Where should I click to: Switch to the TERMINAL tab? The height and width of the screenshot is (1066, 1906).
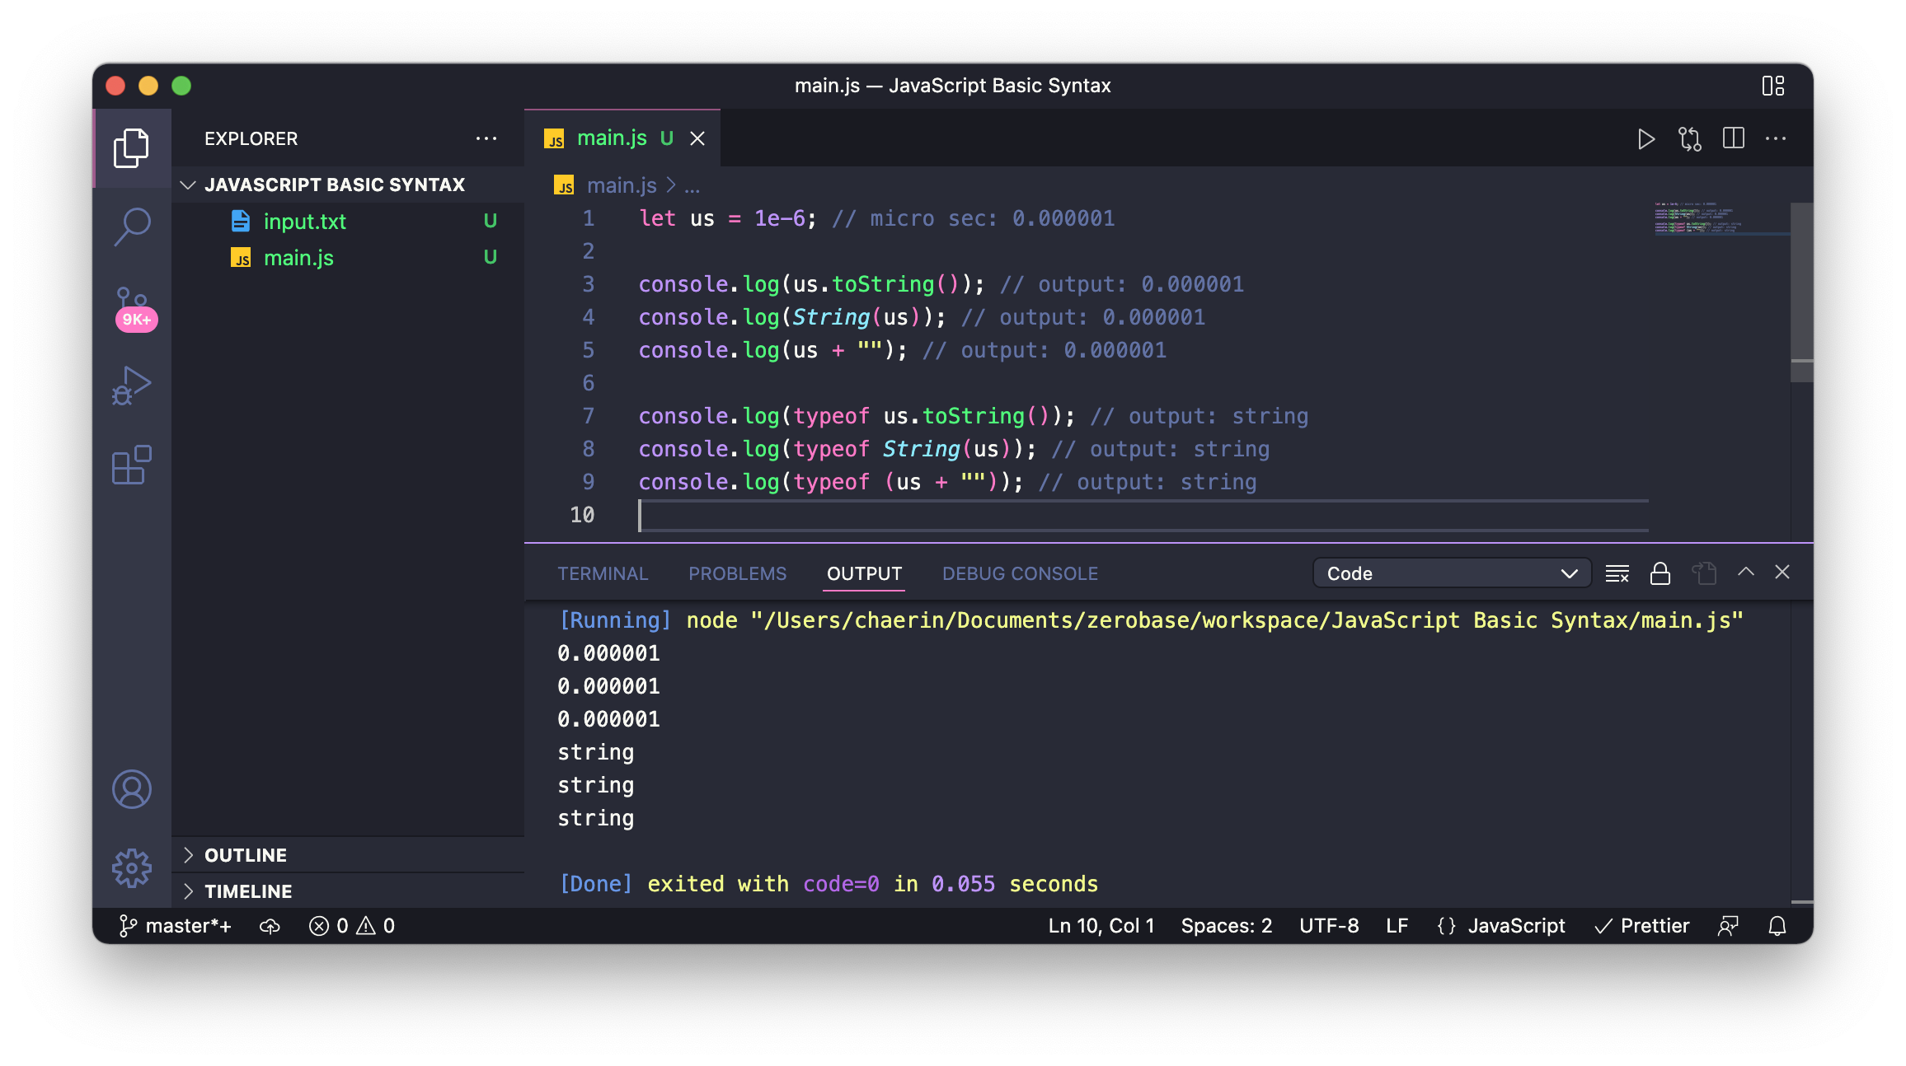pos(603,573)
